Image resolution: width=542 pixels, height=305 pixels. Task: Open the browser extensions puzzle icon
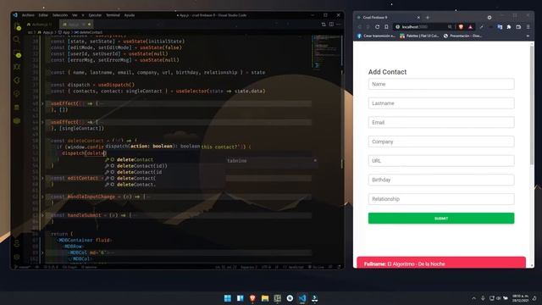click(509, 26)
